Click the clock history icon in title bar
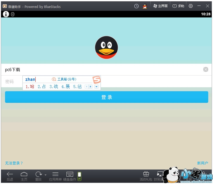 pyautogui.click(x=136, y=6)
